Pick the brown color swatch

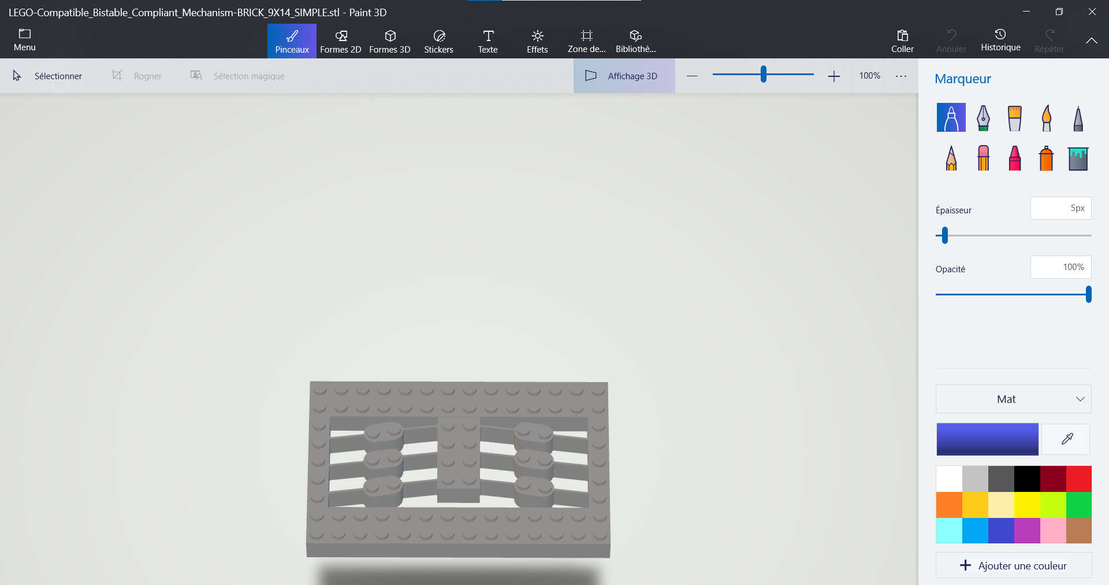pos(1079,531)
